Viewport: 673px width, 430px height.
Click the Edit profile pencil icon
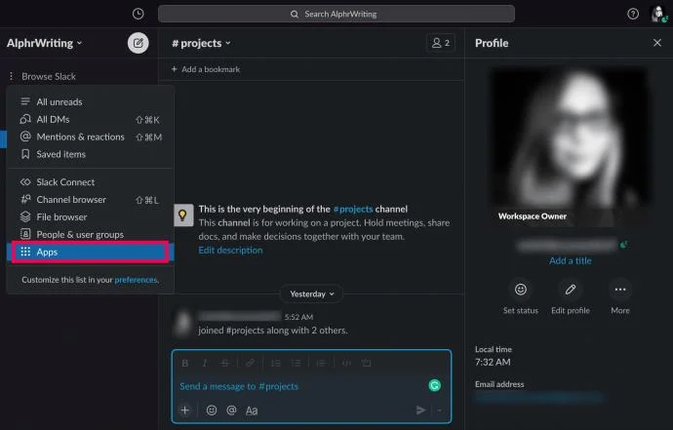coord(571,290)
